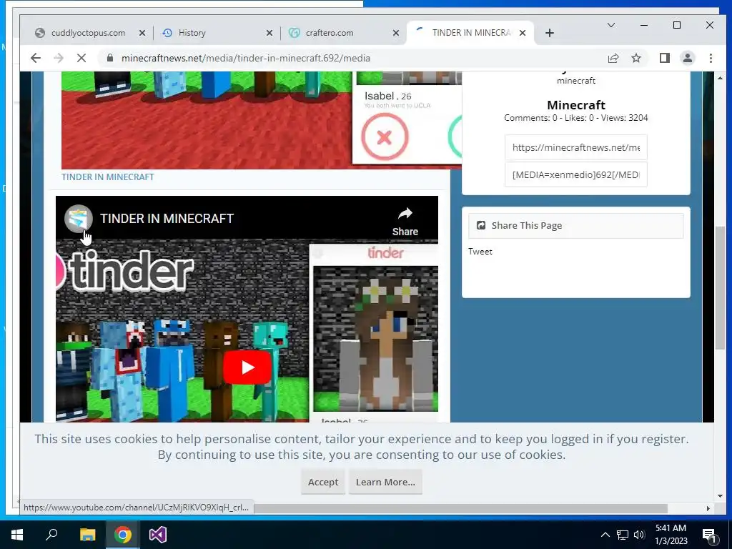The height and width of the screenshot is (549, 732).
Task: Click the video Share arrow
Action: (x=405, y=222)
